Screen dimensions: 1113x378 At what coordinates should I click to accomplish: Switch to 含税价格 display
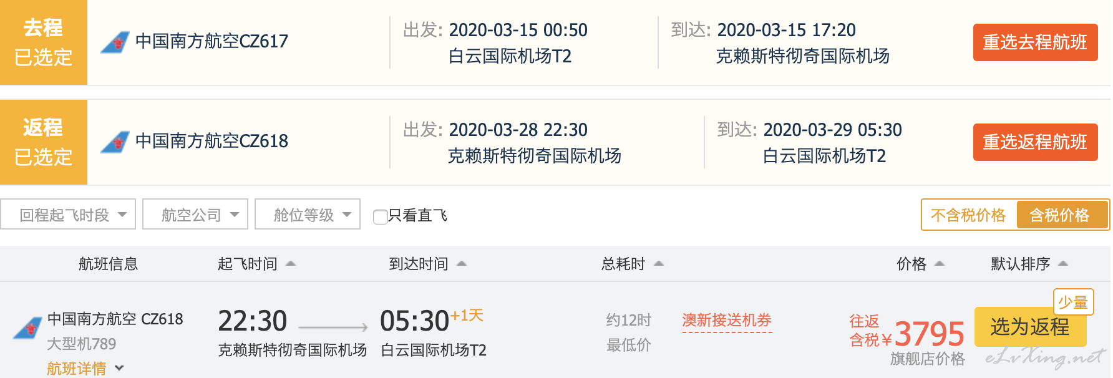coord(1059,215)
